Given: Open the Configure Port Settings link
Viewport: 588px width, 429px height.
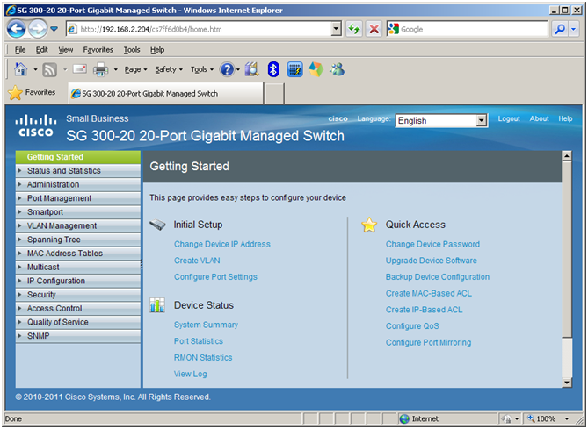Looking at the screenshot, I should tap(215, 277).
